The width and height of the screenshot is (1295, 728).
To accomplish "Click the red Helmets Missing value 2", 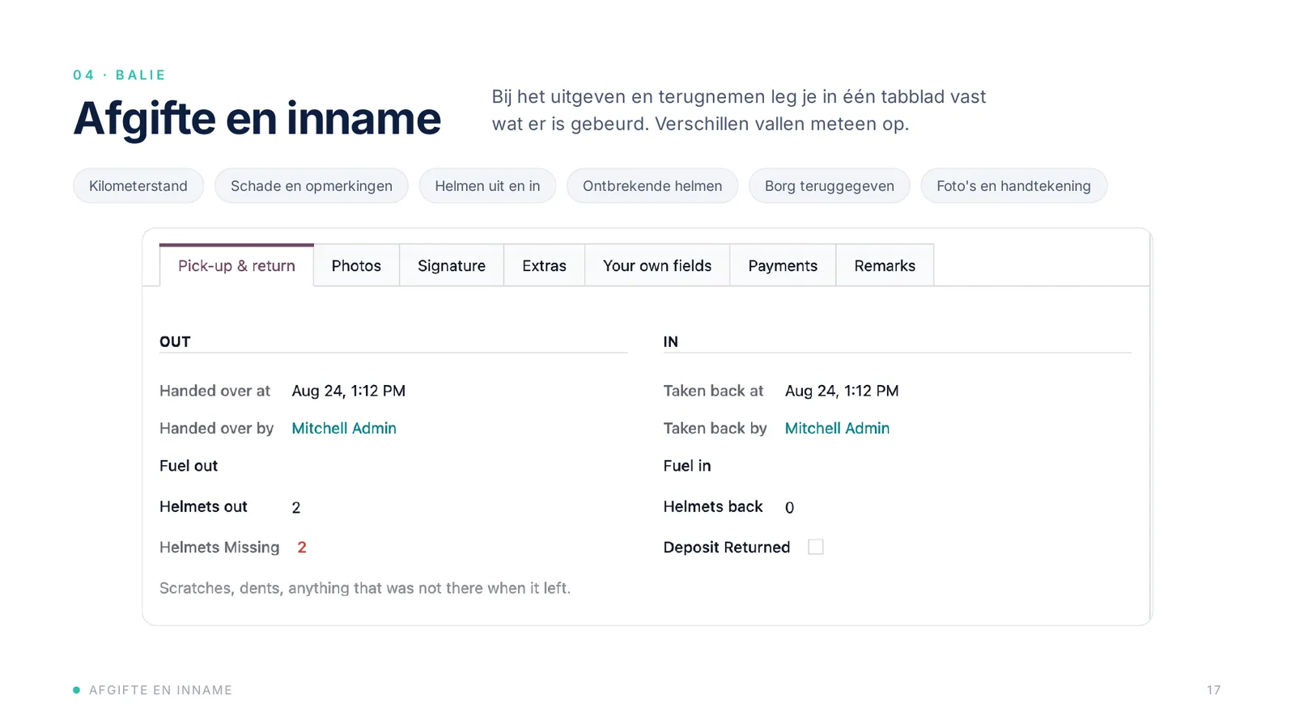I will pyautogui.click(x=302, y=548).
